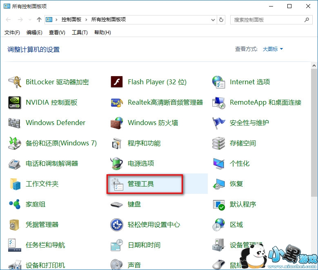Open the 日期和时间 calendar icon
318x270 pixels.
(x=117, y=245)
